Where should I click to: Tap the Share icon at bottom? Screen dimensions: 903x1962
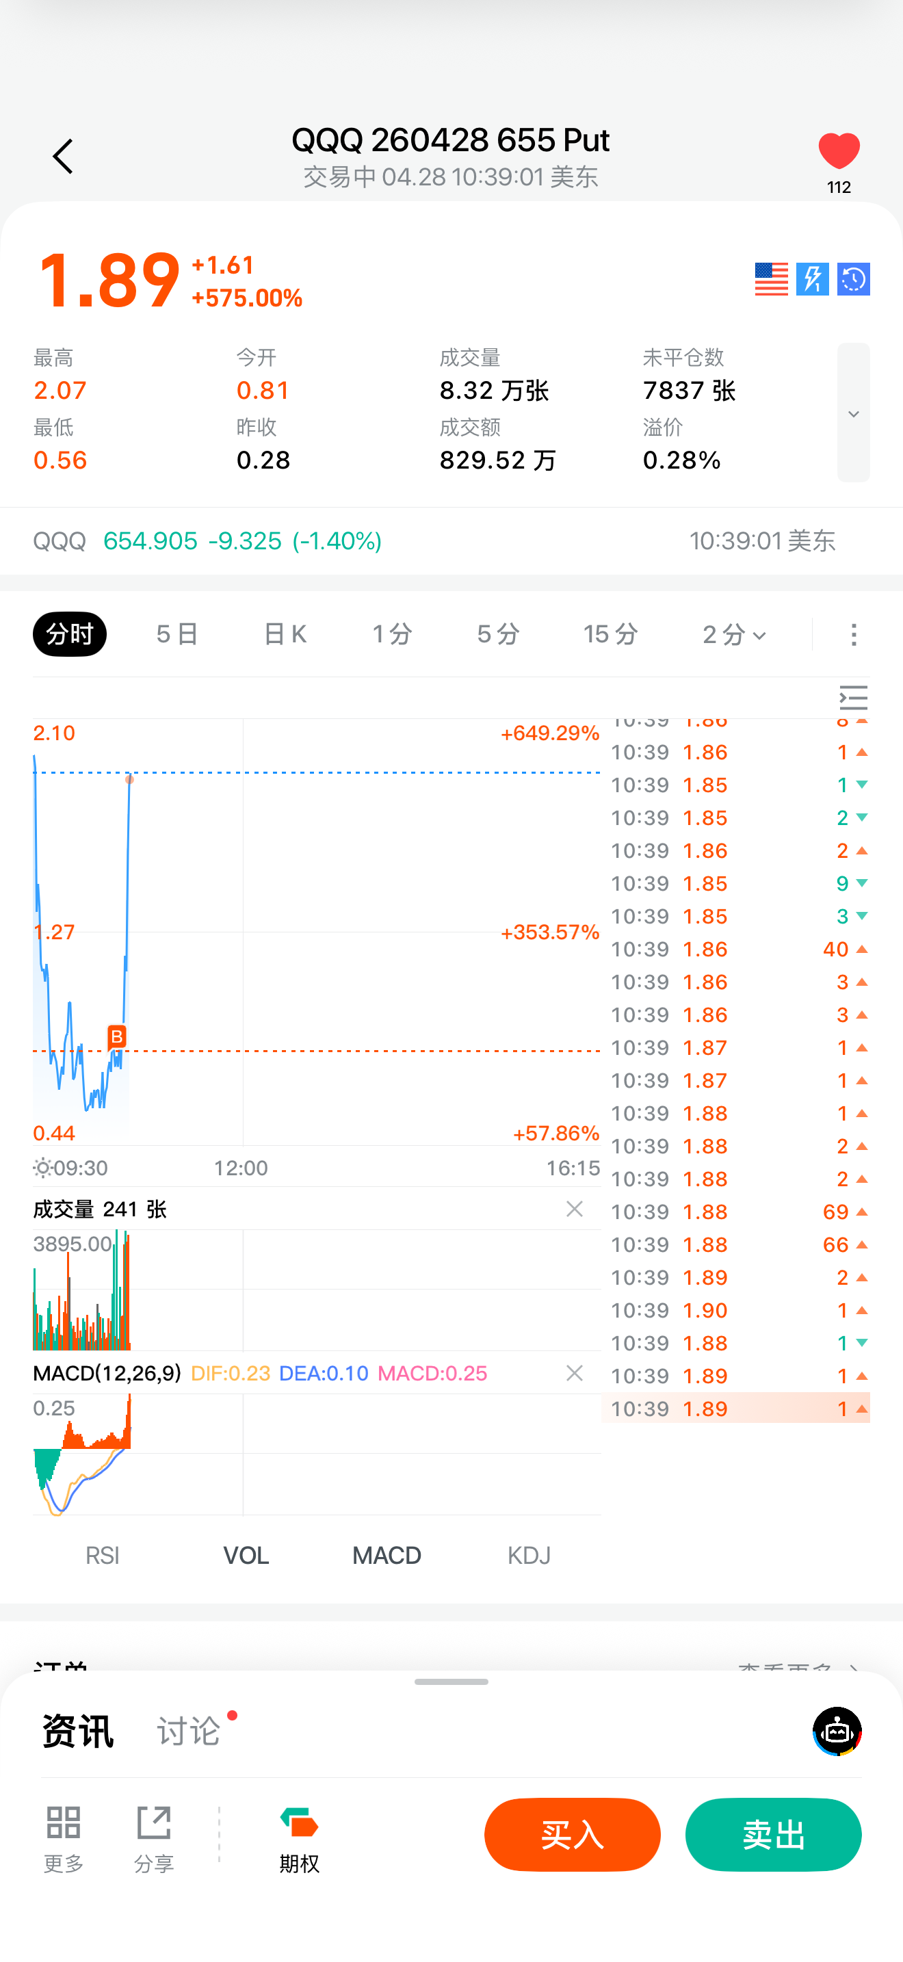(x=154, y=1837)
